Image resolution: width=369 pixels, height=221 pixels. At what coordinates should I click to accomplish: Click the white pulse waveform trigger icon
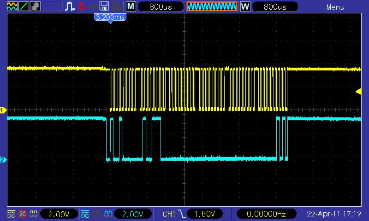tap(70, 6)
